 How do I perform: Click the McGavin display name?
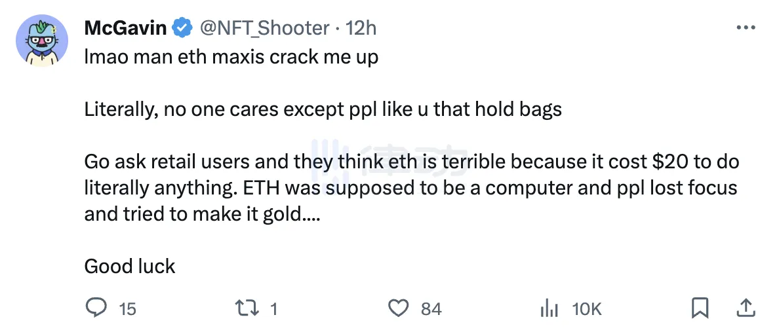126,28
